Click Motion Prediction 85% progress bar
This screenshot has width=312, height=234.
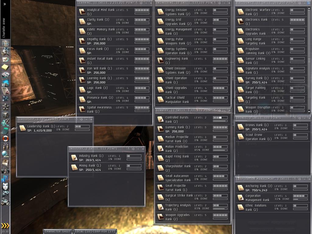click(x=220, y=150)
